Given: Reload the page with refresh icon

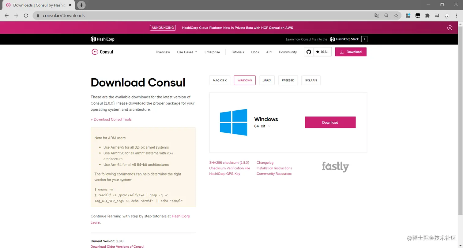Looking at the screenshot, I should point(26,16).
